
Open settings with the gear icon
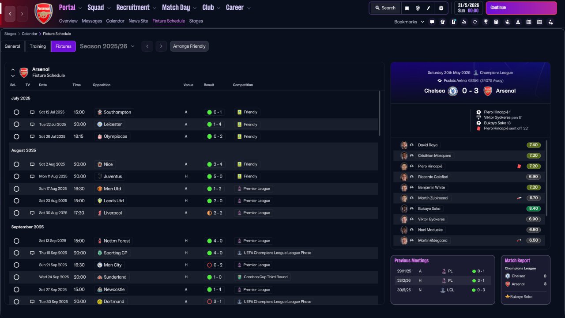click(441, 8)
